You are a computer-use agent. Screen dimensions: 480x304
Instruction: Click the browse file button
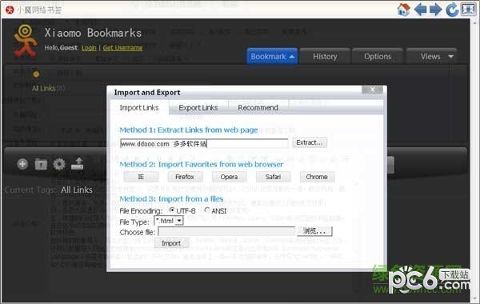click(x=314, y=231)
